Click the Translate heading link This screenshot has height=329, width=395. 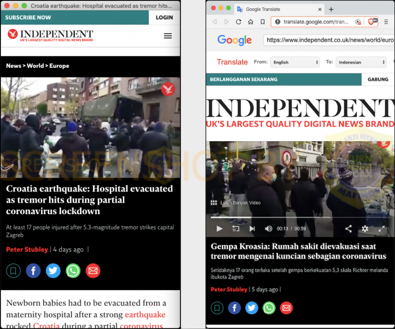click(x=232, y=62)
